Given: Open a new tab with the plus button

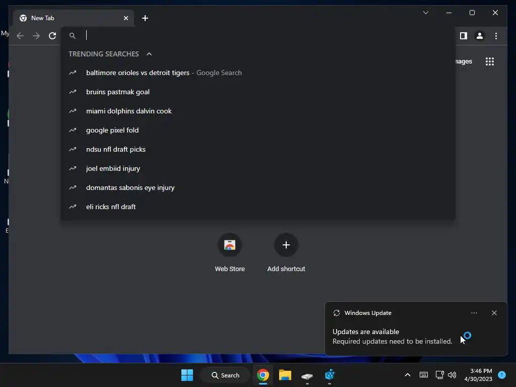Looking at the screenshot, I should 145,18.
